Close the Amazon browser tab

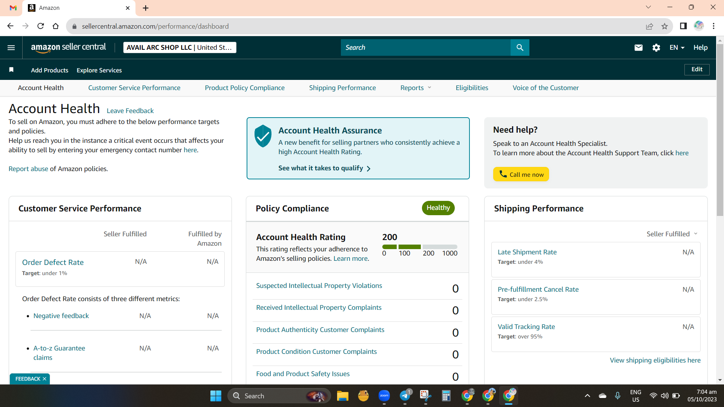pos(128,8)
